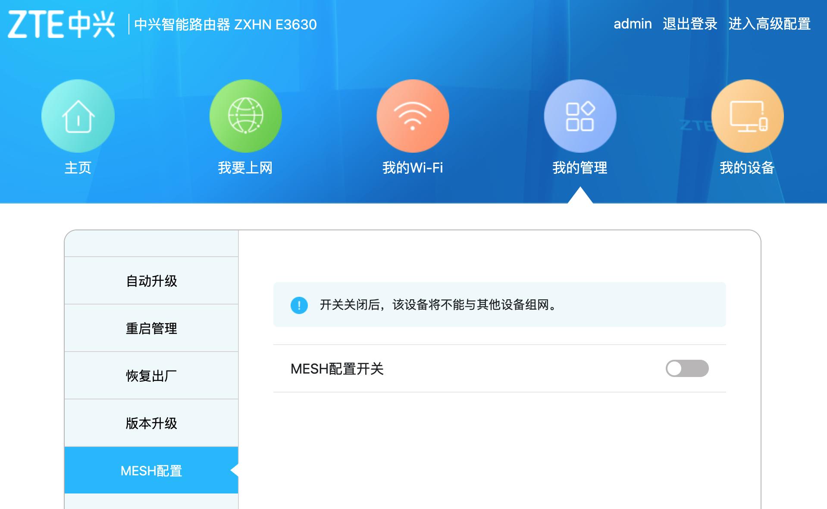Click the 退出登录 logout link
The image size is (827, 509).
(689, 24)
